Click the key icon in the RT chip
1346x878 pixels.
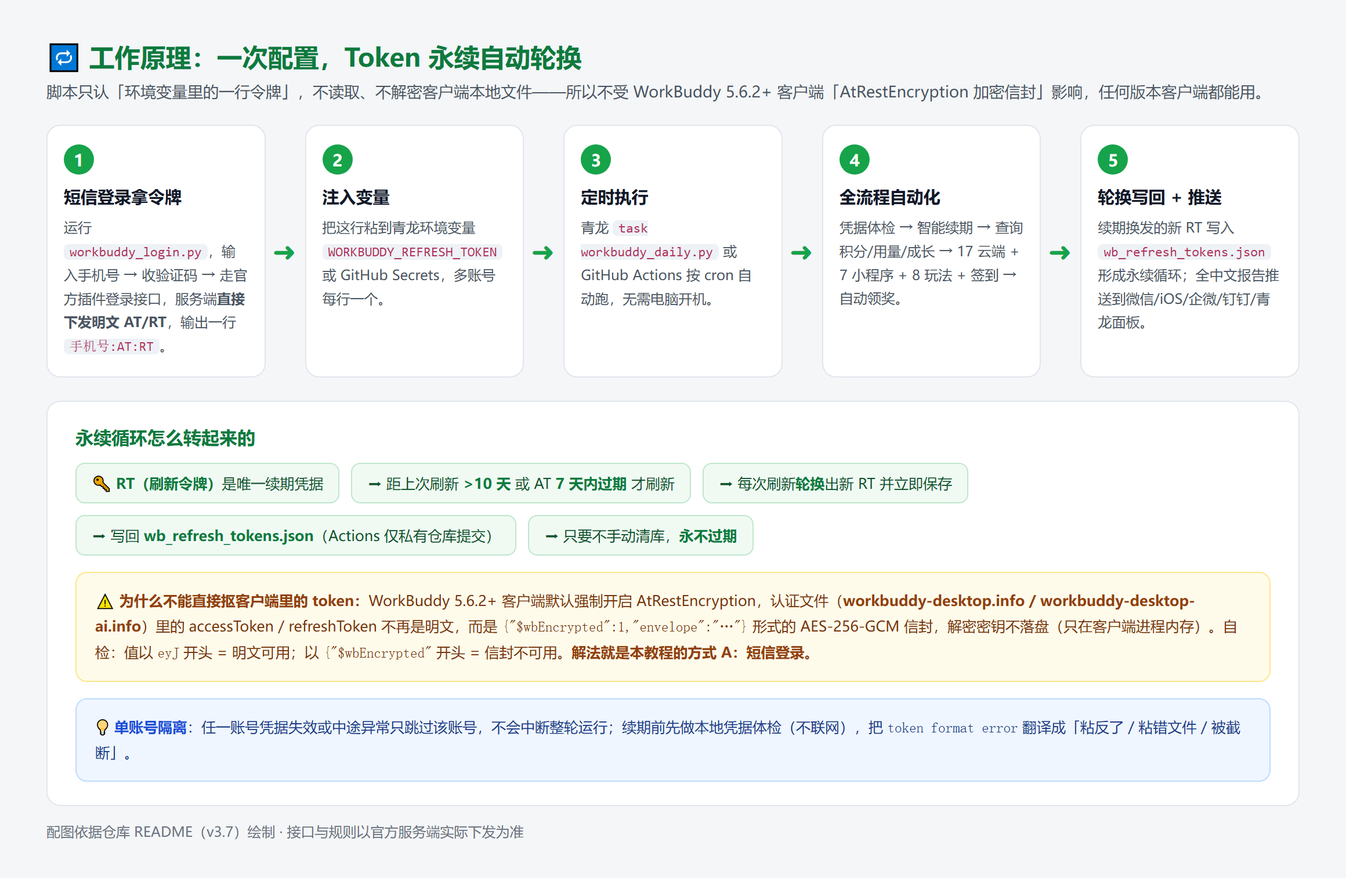pyautogui.click(x=102, y=484)
